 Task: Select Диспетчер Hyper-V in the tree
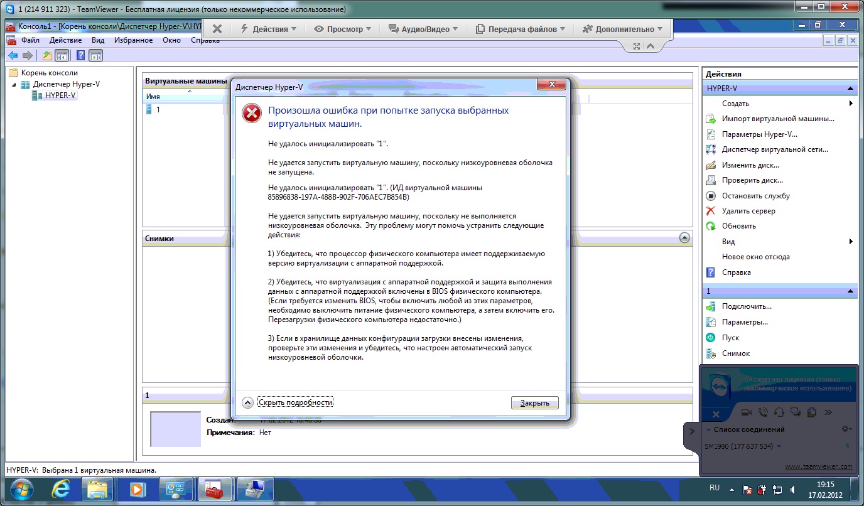pos(66,84)
